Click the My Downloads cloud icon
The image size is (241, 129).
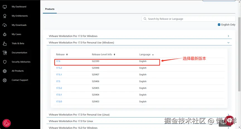[5, 25]
